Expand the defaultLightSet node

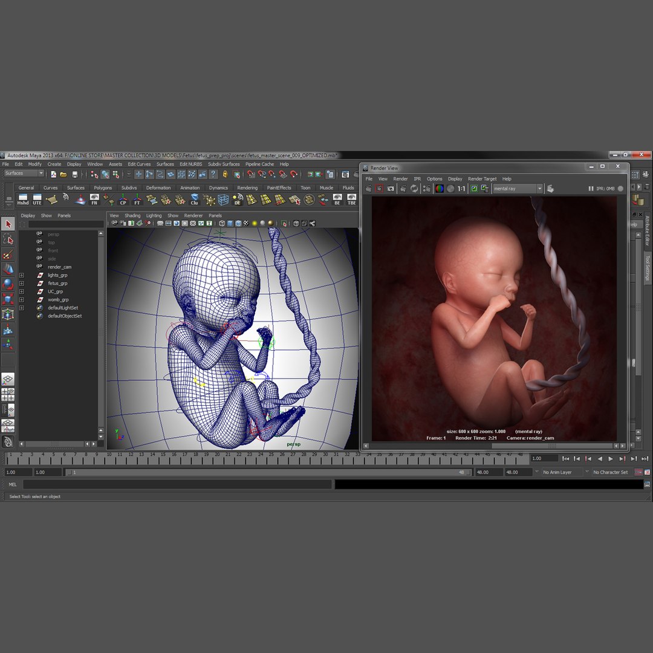pos(22,308)
